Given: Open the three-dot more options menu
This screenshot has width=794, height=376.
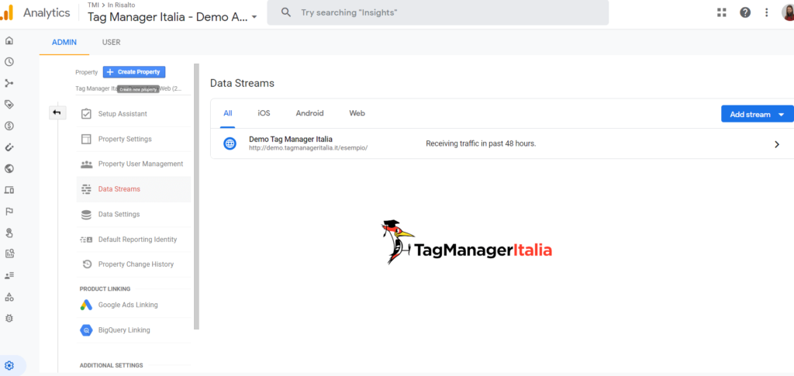Looking at the screenshot, I should pyautogui.click(x=767, y=12).
